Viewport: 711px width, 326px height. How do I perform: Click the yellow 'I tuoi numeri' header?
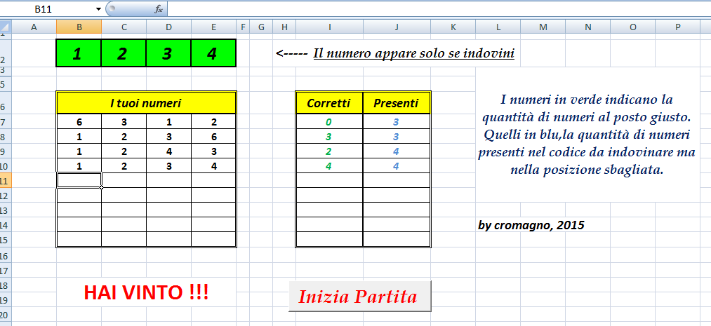(146, 103)
